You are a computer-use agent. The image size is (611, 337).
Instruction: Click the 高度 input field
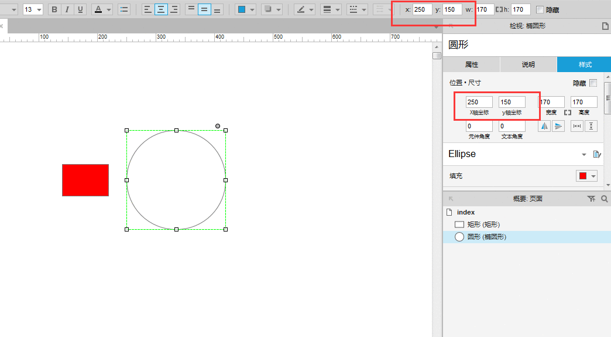pyautogui.click(x=583, y=102)
